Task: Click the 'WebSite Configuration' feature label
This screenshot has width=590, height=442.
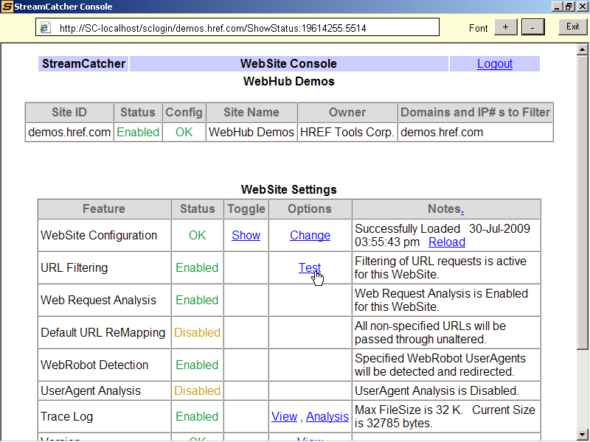Action: coord(99,235)
